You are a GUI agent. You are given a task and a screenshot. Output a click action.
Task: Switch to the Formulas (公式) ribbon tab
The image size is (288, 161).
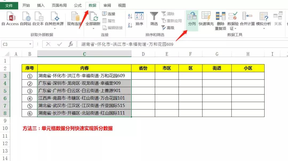77,5
